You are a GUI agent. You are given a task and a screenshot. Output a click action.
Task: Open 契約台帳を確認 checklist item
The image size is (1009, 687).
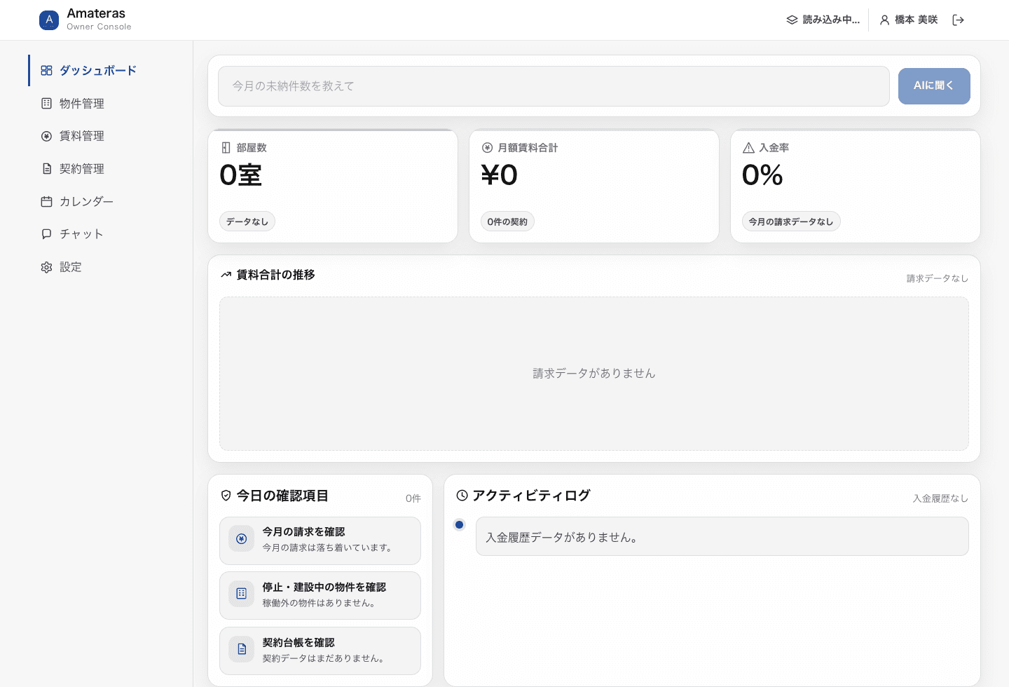[x=320, y=651]
